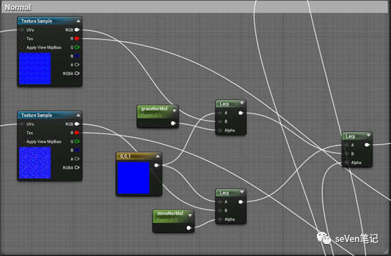The width and height of the screenshot is (391, 256).
Task: Click A input pin of lower middle Lerp
Action: (x=220, y=202)
